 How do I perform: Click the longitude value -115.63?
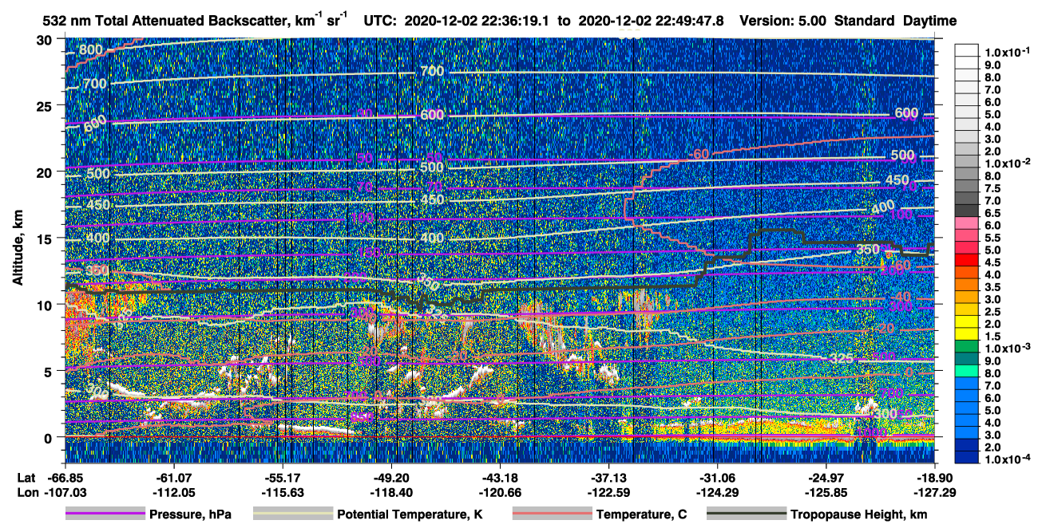[x=283, y=492]
